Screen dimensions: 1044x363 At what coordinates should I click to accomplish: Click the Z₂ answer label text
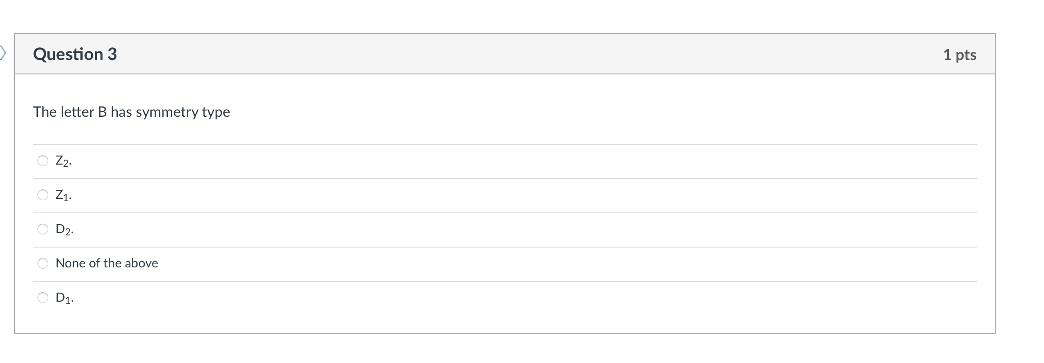click(63, 161)
